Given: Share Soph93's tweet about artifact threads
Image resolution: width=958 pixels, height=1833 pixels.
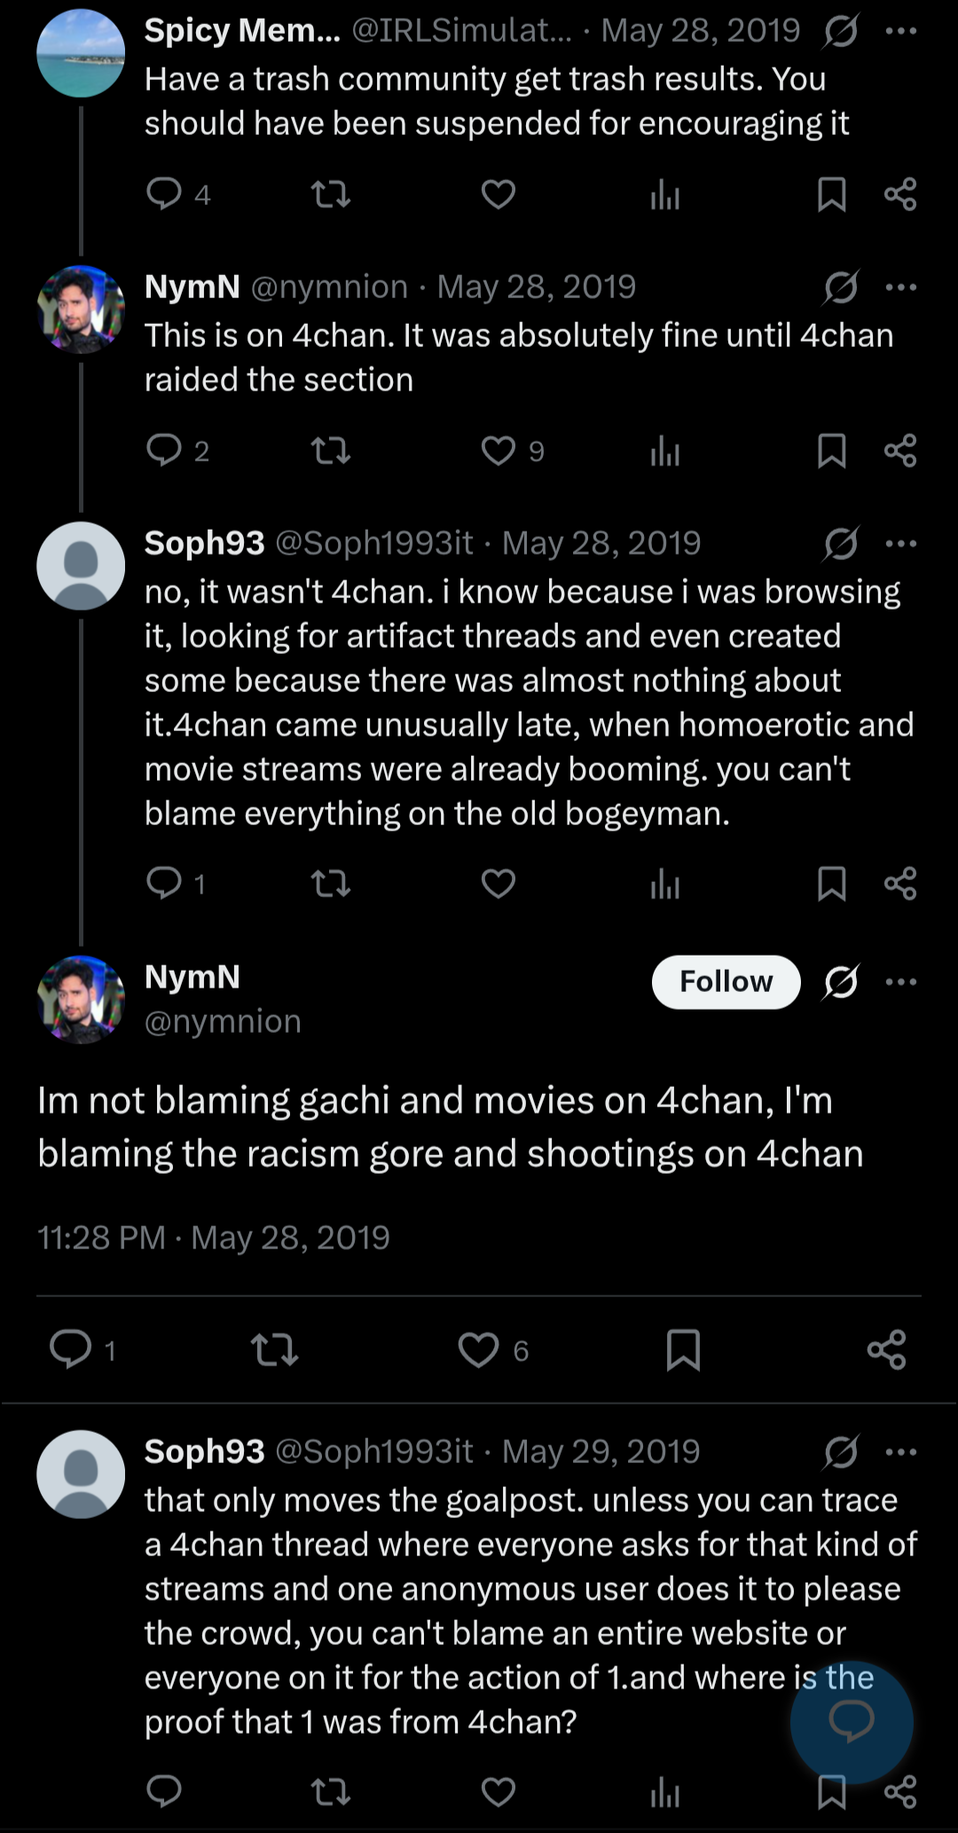Looking at the screenshot, I should click(x=900, y=884).
